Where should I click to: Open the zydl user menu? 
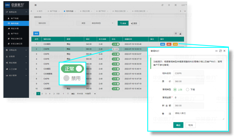(x=184, y=5)
